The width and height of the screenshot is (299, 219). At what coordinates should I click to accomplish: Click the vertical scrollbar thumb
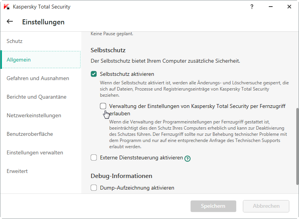[x=297, y=146]
